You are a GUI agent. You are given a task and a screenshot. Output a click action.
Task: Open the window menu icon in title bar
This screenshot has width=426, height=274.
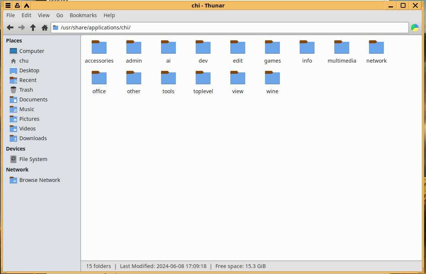[8, 6]
